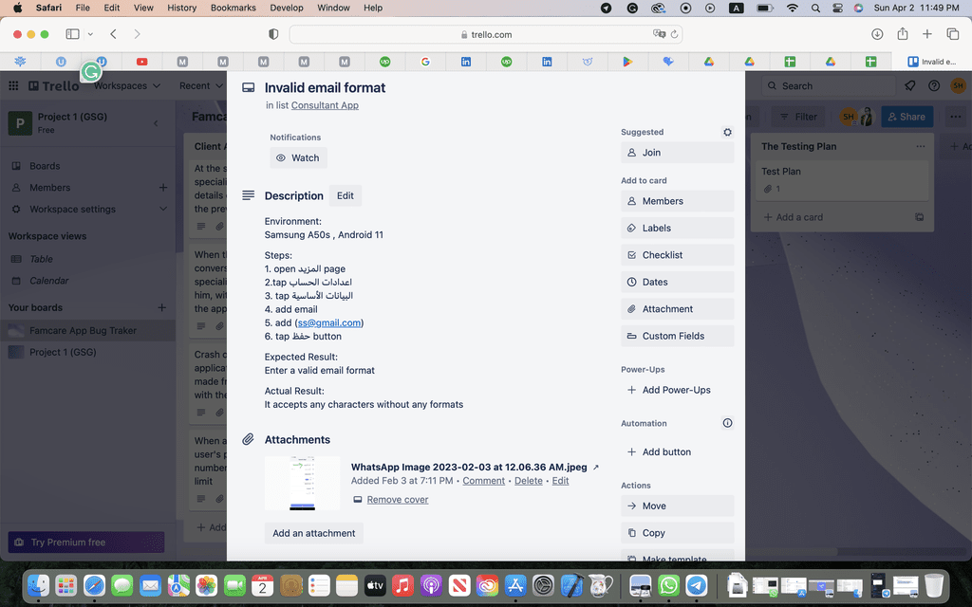Open Members in the left sidebar

tap(49, 188)
